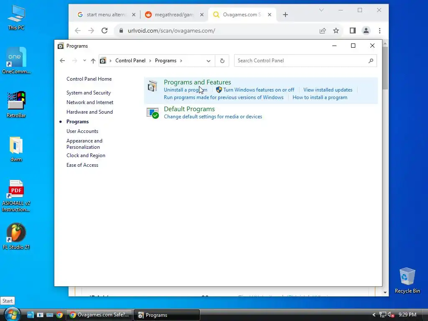Click How to install a program

click(320, 97)
